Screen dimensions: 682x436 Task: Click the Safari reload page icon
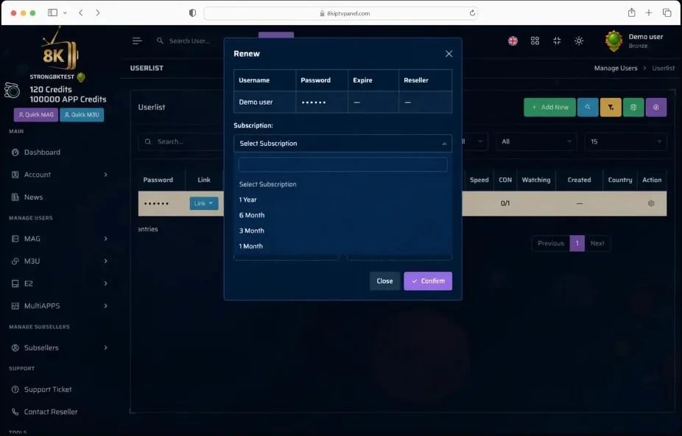(x=472, y=13)
